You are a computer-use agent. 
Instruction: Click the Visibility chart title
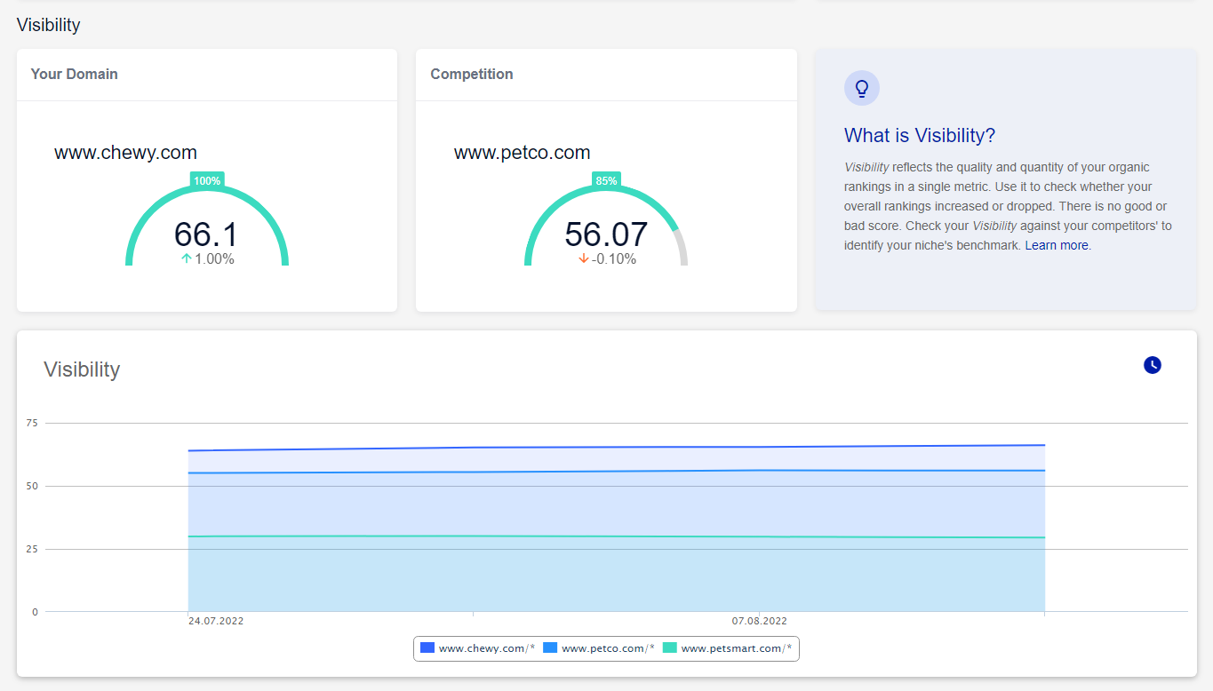(x=82, y=369)
